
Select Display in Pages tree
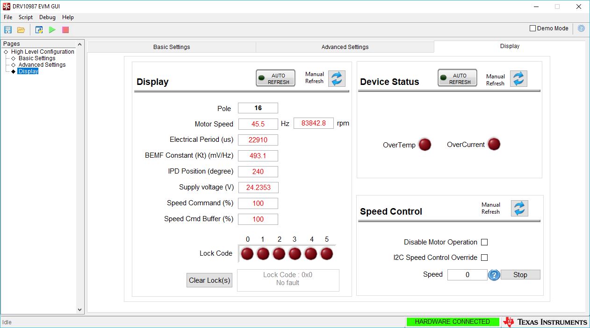tap(28, 71)
